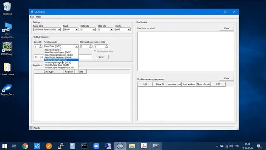Open the notepad document app in taskbar
The height and width of the screenshot is (150, 266).
click(x=72, y=146)
